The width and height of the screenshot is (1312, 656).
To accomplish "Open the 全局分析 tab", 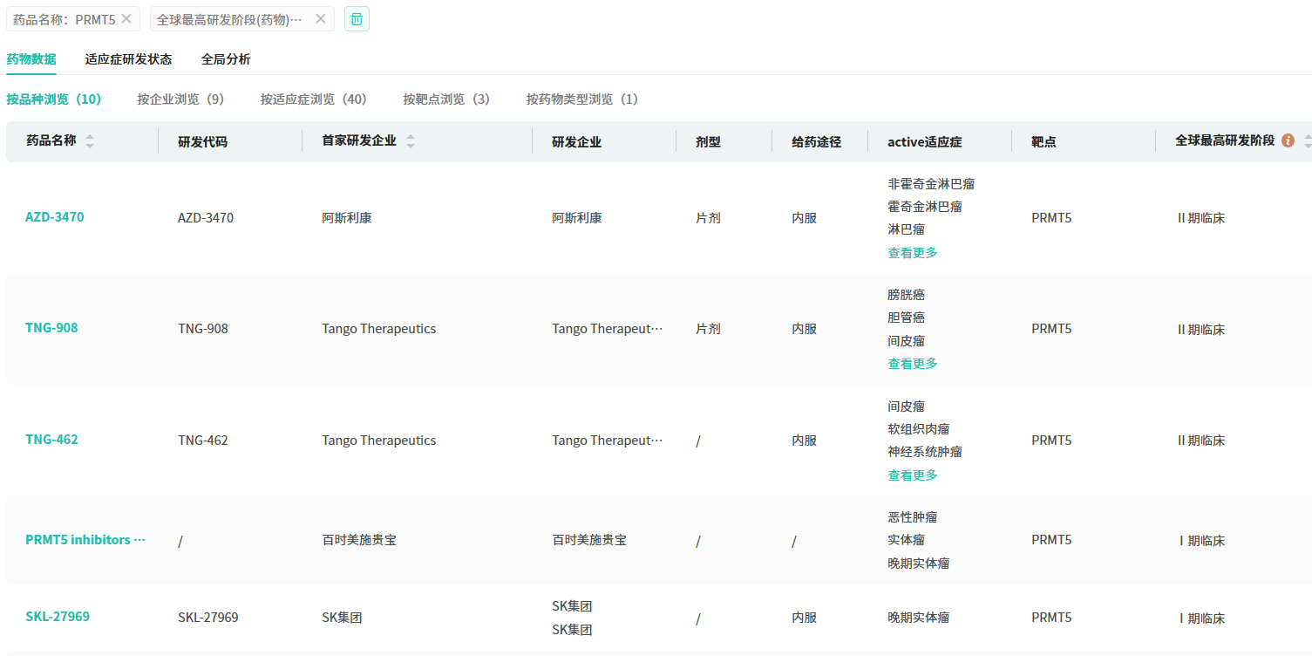I will (x=226, y=59).
